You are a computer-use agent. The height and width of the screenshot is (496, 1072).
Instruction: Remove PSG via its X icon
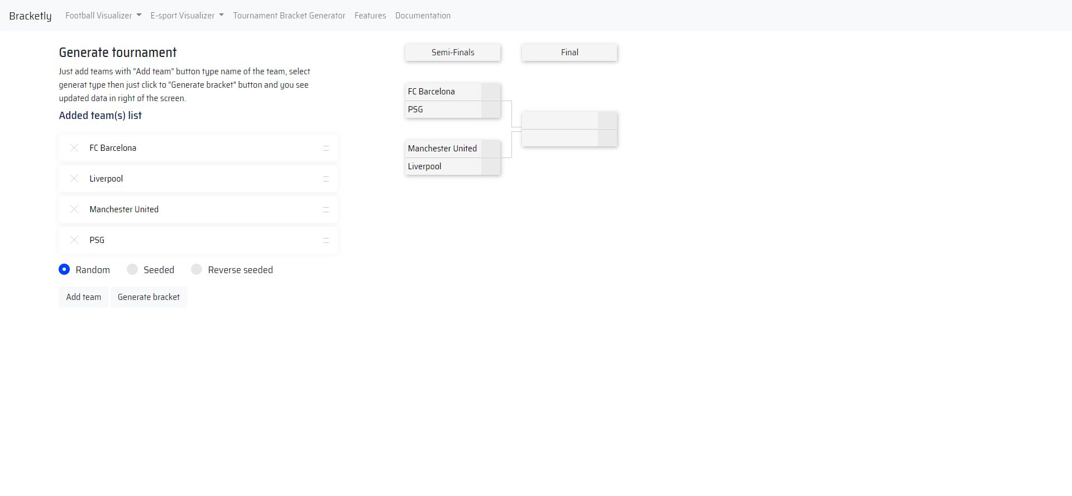pos(74,240)
